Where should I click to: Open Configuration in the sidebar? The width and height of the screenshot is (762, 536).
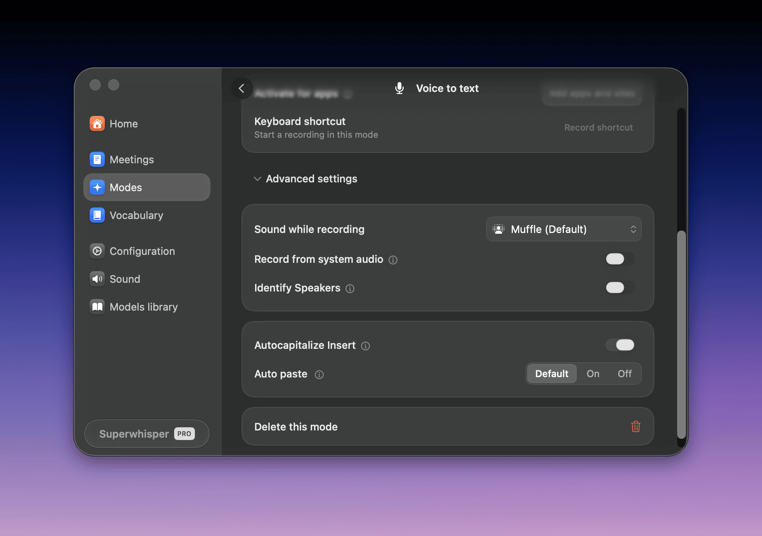coord(147,251)
